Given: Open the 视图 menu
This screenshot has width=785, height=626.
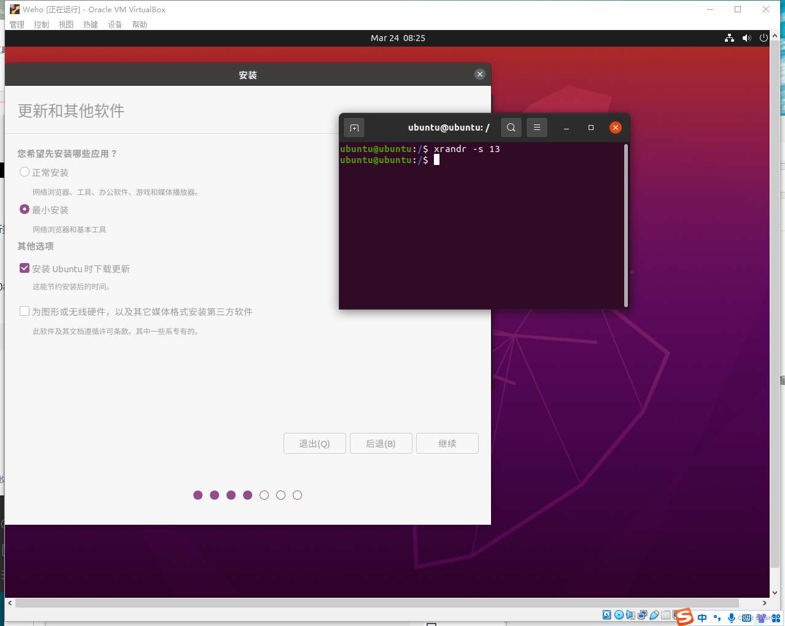Looking at the screenshot, I should click(x=66, y=25).
